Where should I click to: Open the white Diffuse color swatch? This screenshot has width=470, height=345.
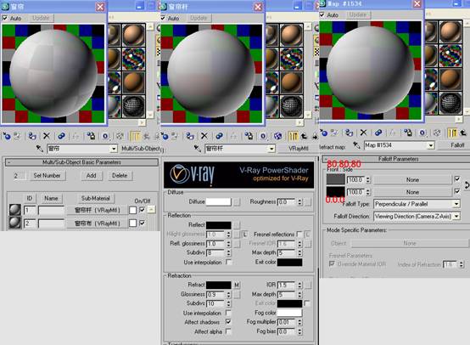point(219,201)
